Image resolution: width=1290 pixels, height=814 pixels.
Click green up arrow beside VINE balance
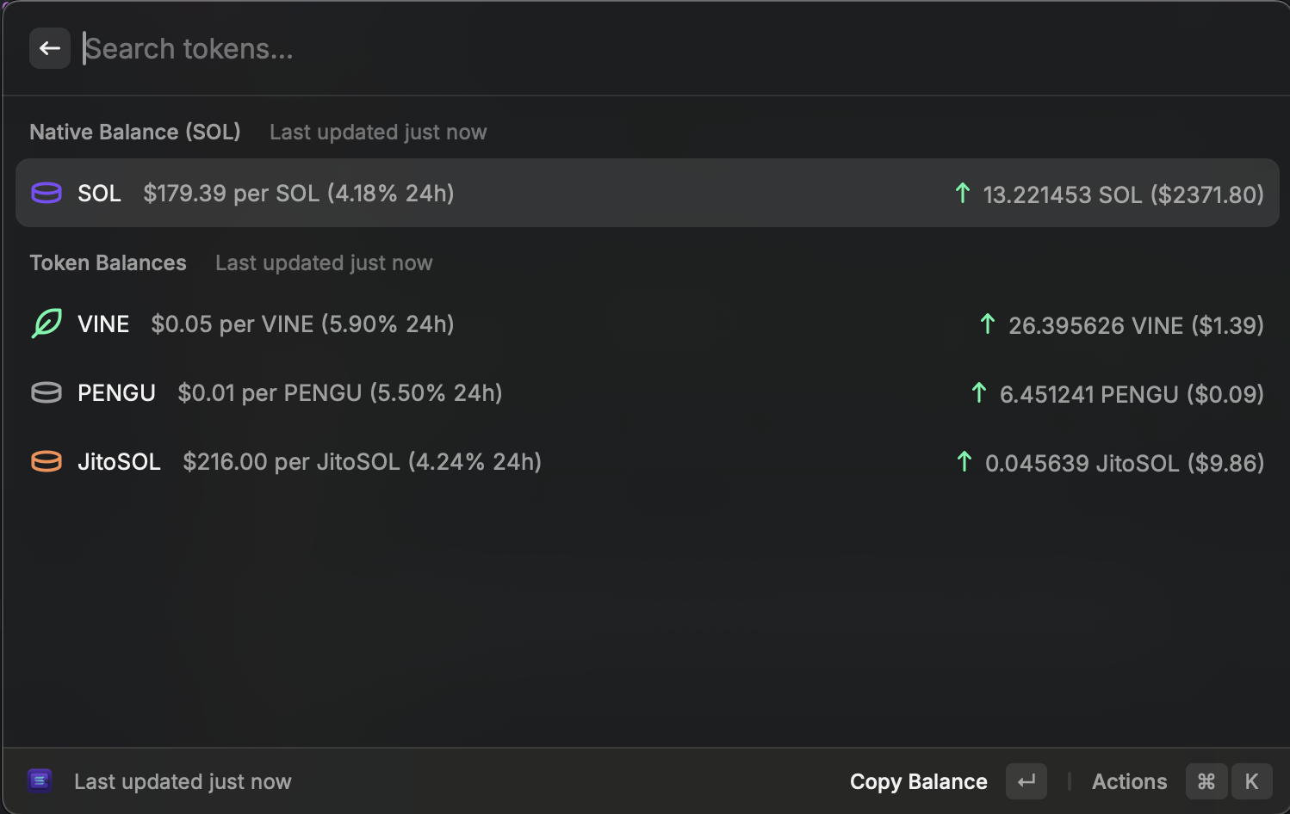(988, 324)
